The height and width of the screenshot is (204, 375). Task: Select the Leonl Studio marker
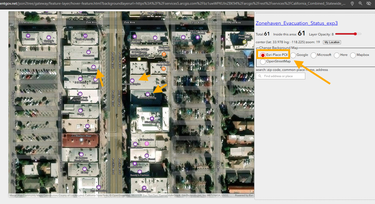[x=135, y=164]
